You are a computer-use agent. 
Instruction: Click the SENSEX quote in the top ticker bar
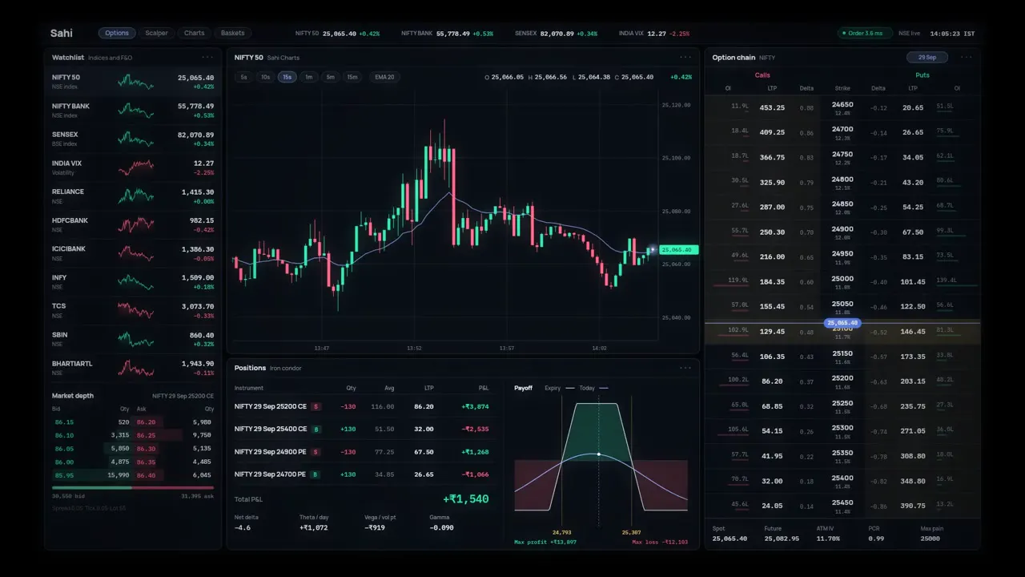click(x=557, y=34)
